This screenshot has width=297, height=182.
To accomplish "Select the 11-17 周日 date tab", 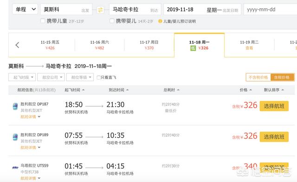I will [149, 45].
